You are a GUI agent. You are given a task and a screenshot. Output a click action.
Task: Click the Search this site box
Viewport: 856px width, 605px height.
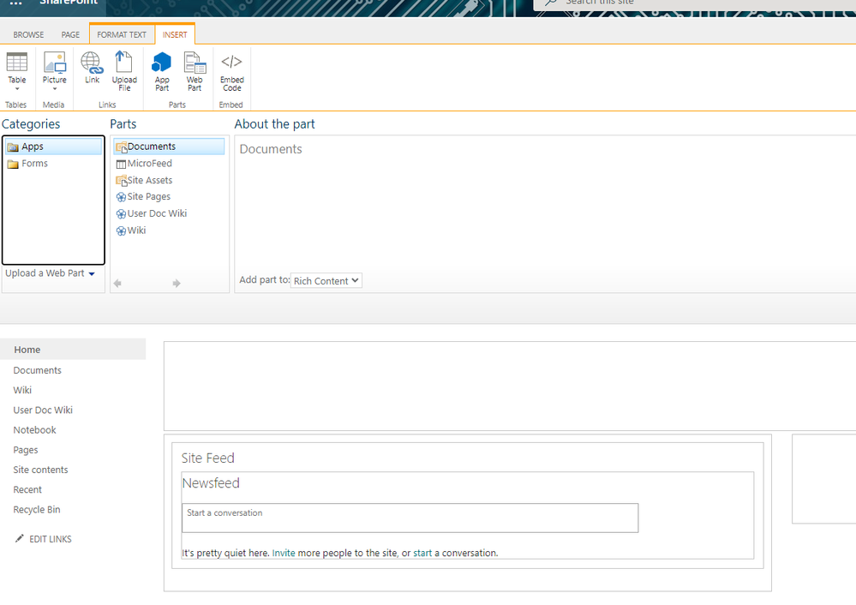point(694,3)
